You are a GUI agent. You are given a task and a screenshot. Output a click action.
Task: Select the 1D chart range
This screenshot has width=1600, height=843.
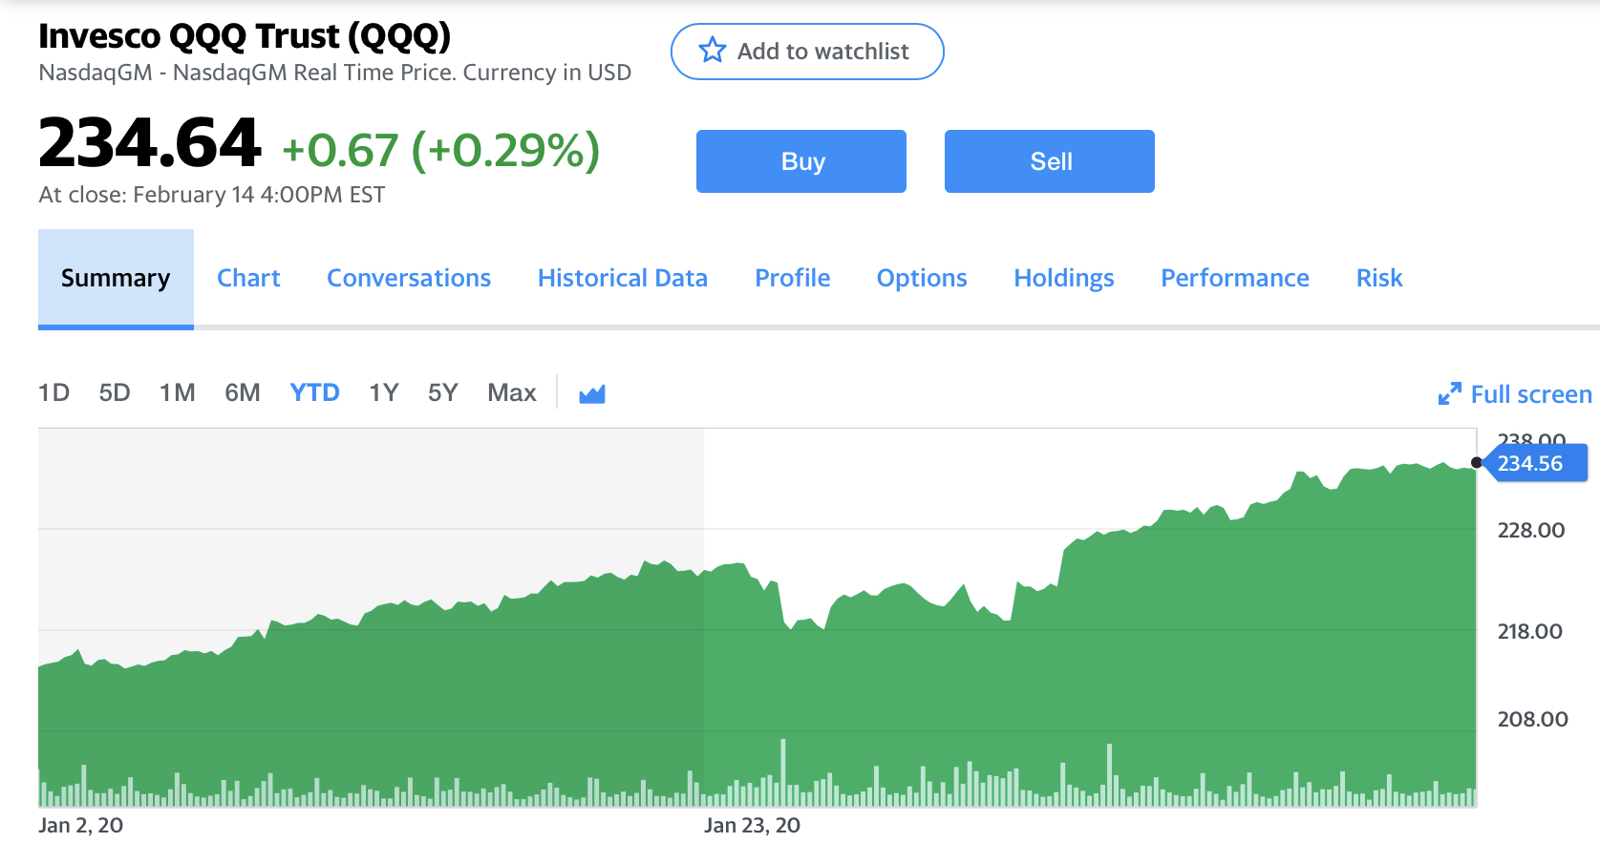click(x=53, y=392)
